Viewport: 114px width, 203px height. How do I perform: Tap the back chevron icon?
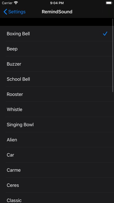(5, 12)
